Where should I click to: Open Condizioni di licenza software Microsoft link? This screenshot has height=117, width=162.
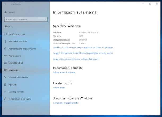point(76,59)
